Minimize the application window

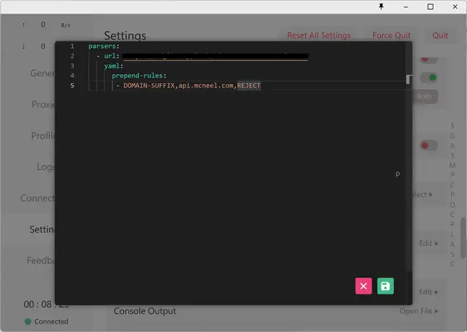(405, 6)
